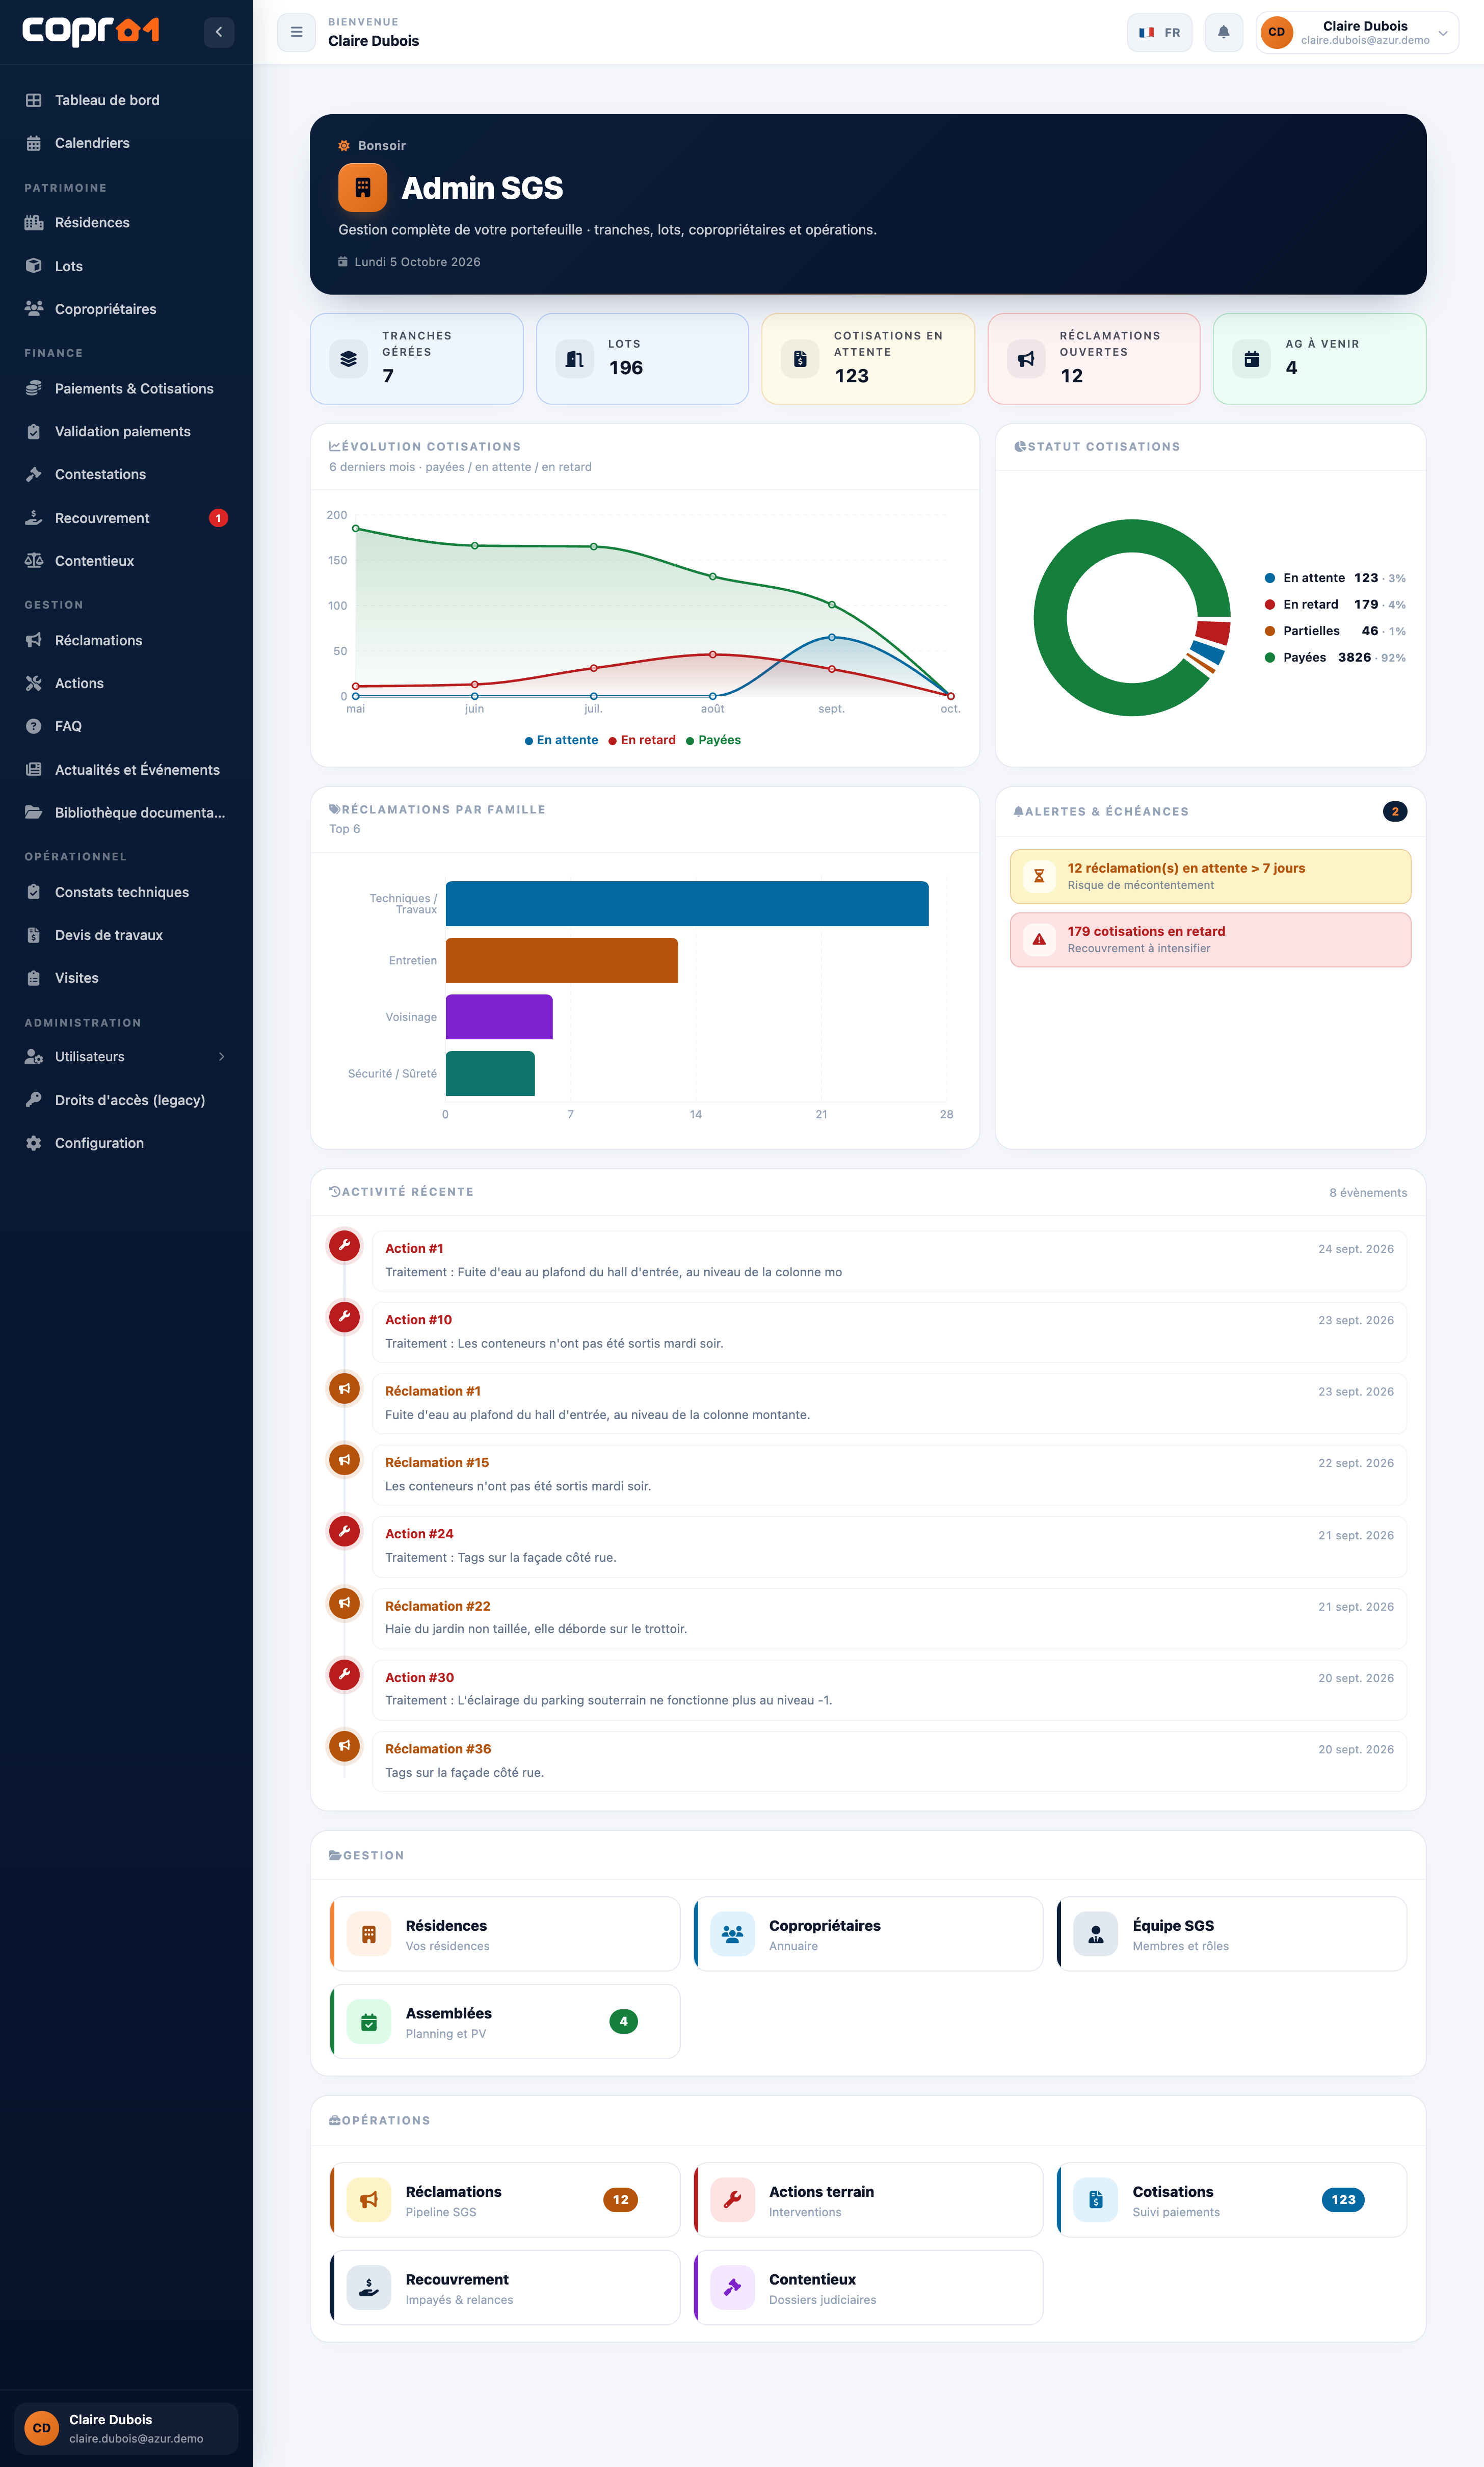This screenshot has height=2467, width=1484.
Task: Click the Claire Dubois sidebar profile footer
Action: (x=126, y=2428)
